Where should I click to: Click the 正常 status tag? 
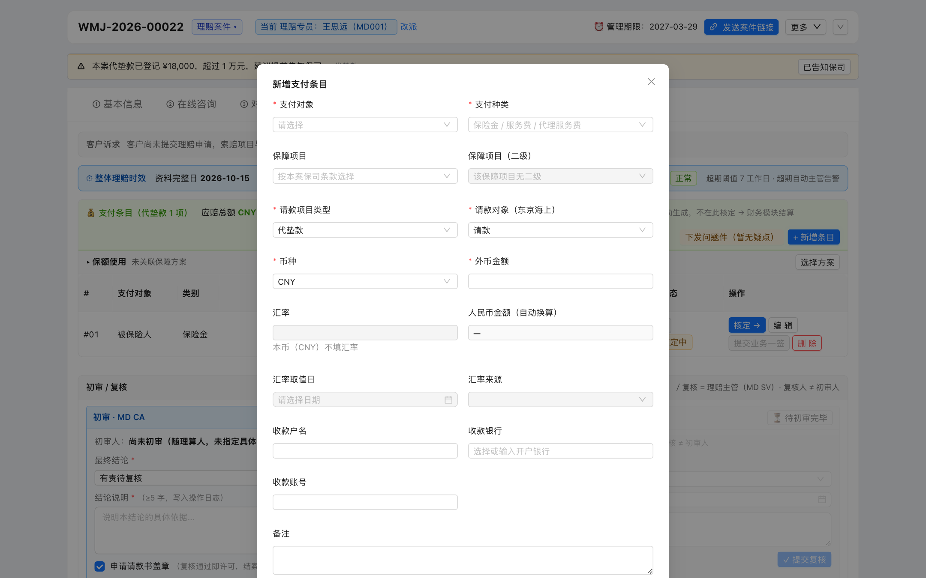tap(683, 178)
